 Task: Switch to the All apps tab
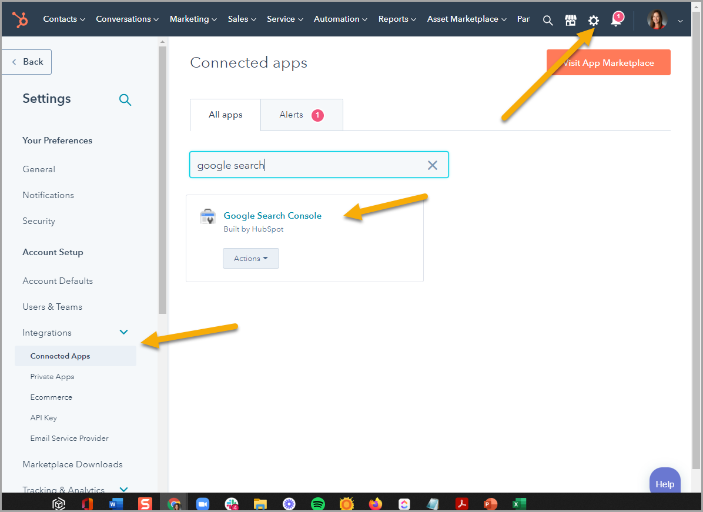pos(226,115)
